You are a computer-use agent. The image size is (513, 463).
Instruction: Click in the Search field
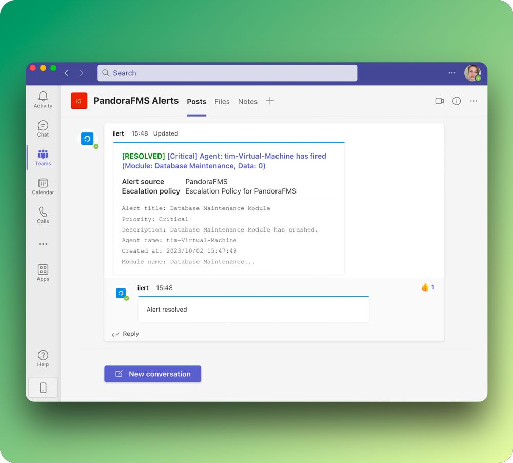(x=227, y=73)
